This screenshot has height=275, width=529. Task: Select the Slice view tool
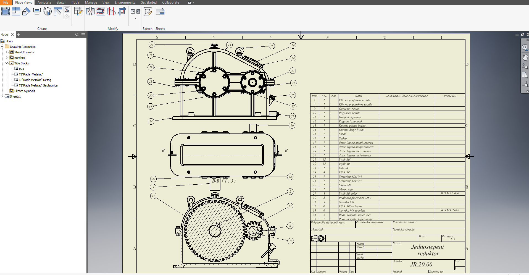111,11
